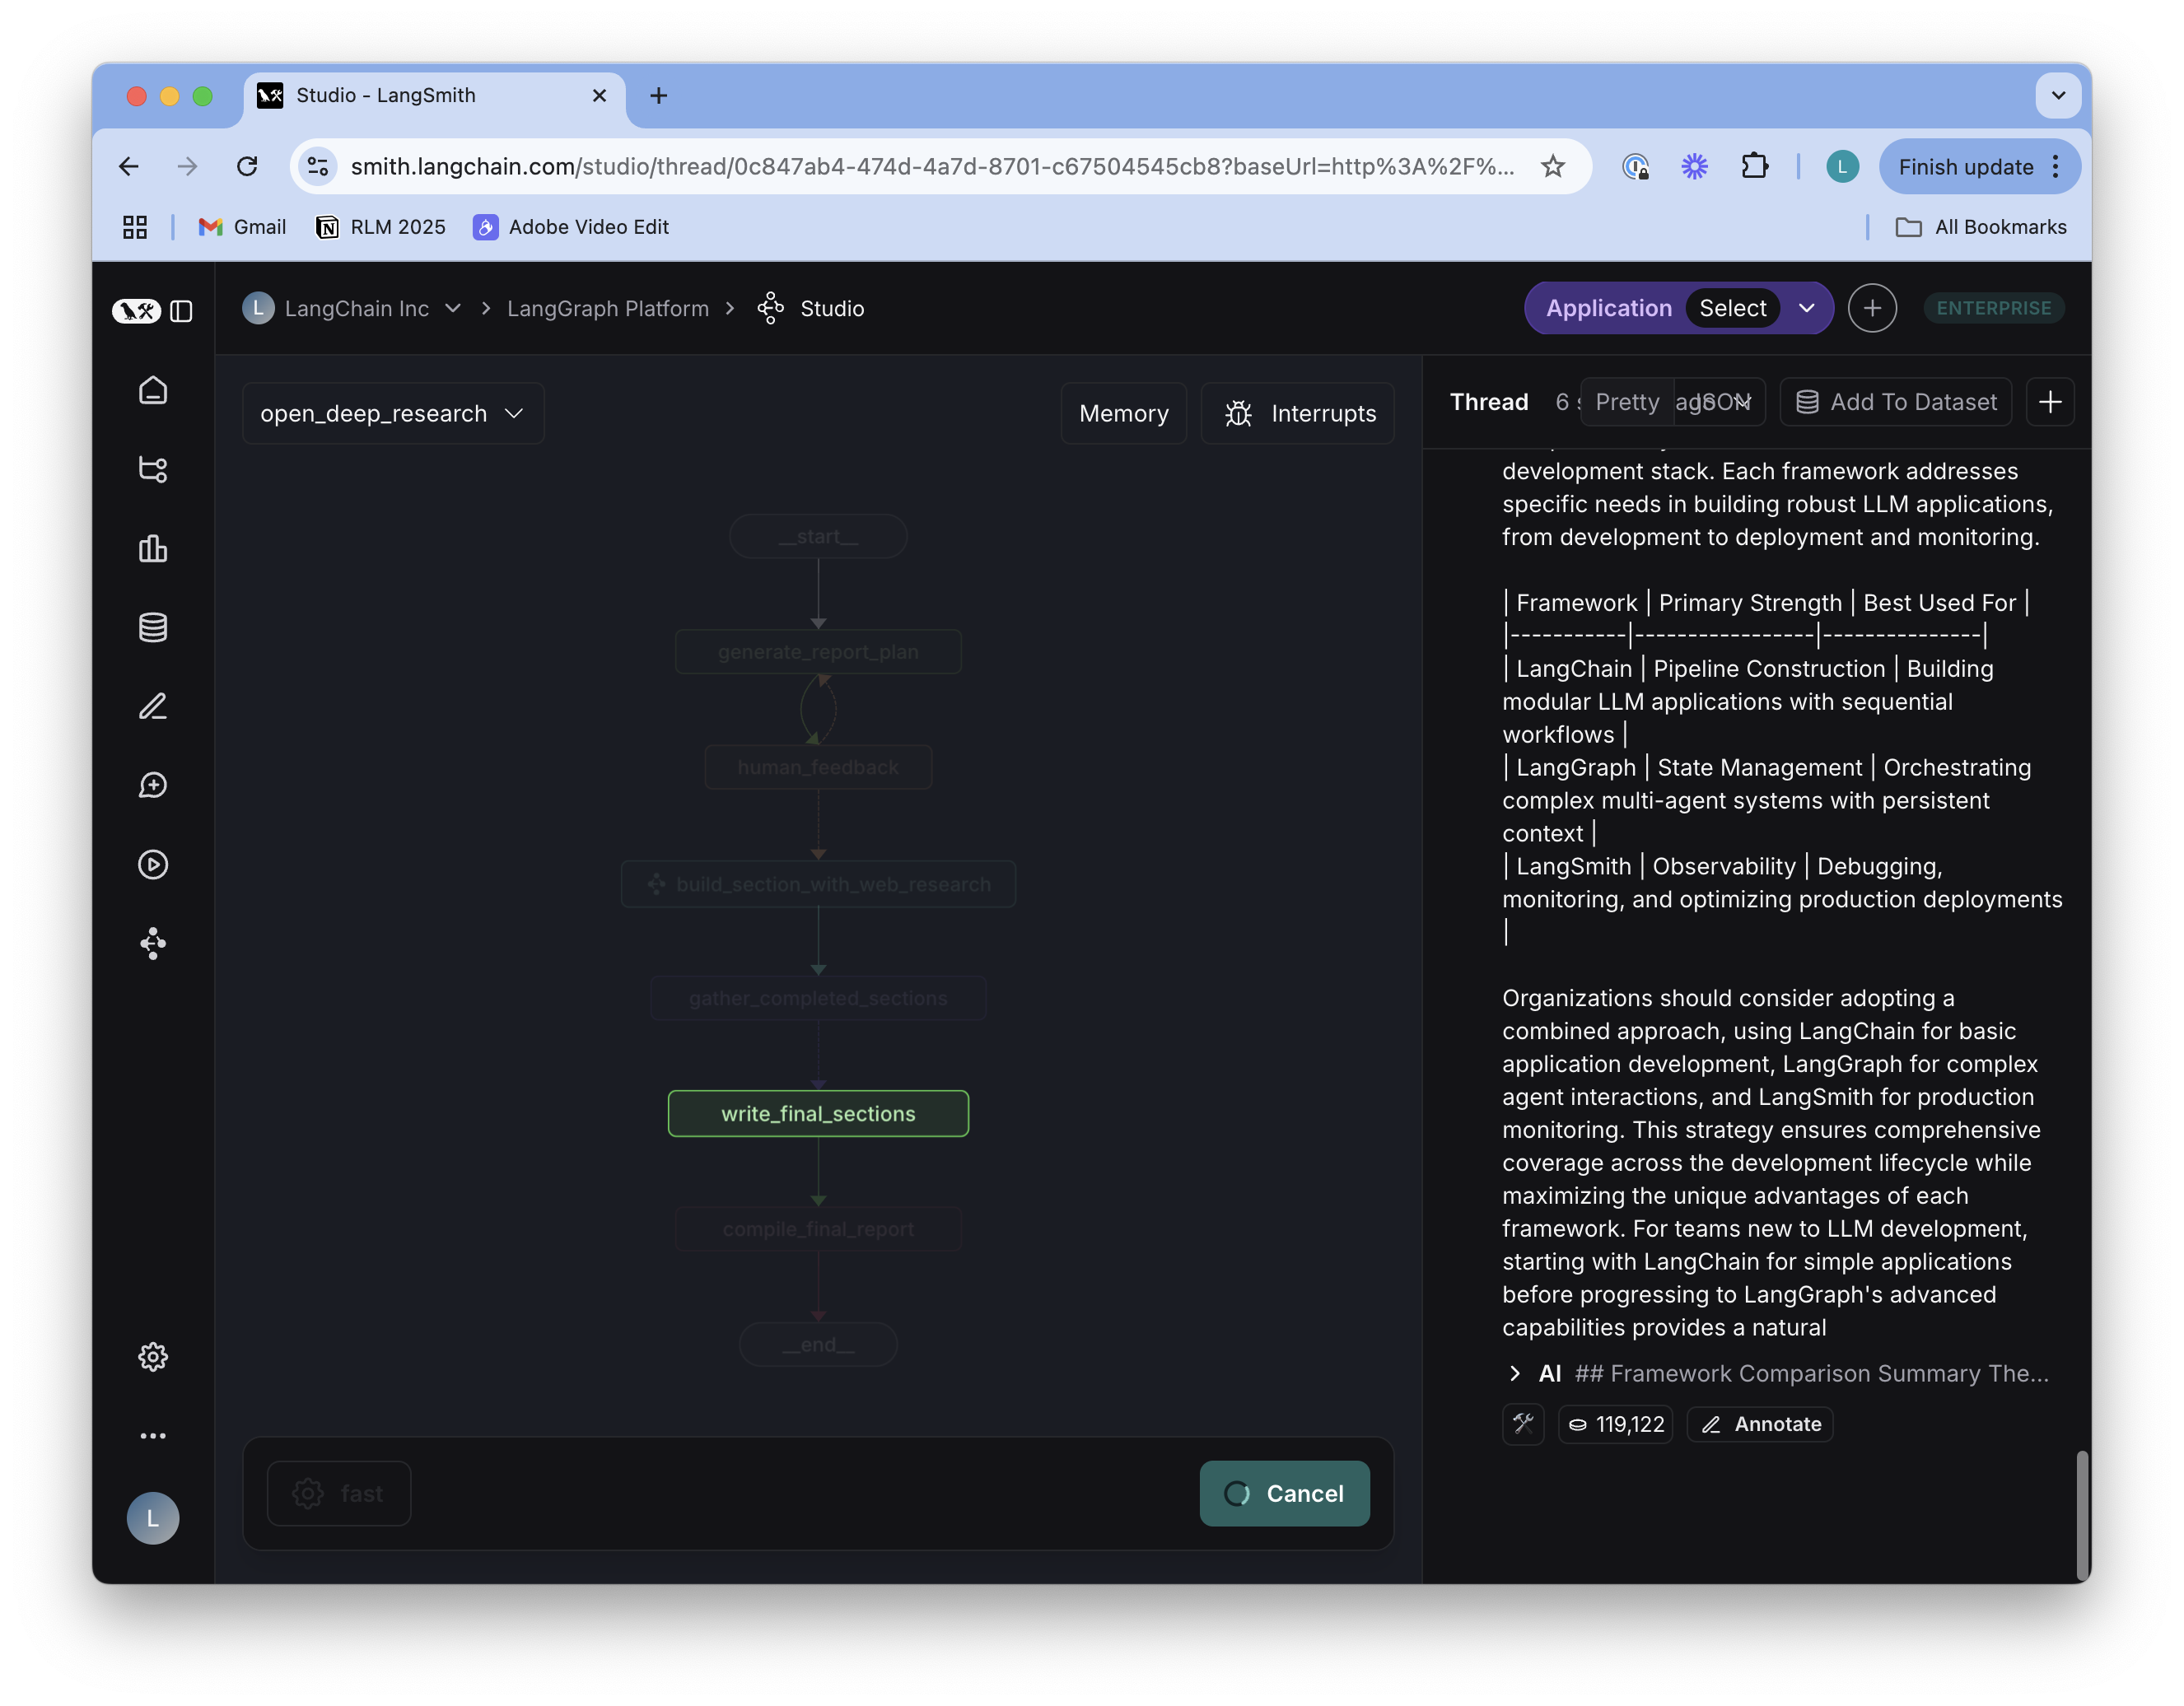The width and height of the screenshot is (2184, 1706).
Task: Open LangSmith Settings via gear icon
Action: (153, 1357)
